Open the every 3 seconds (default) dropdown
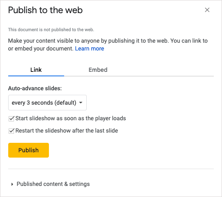222x197 pixels. (47, 103)
